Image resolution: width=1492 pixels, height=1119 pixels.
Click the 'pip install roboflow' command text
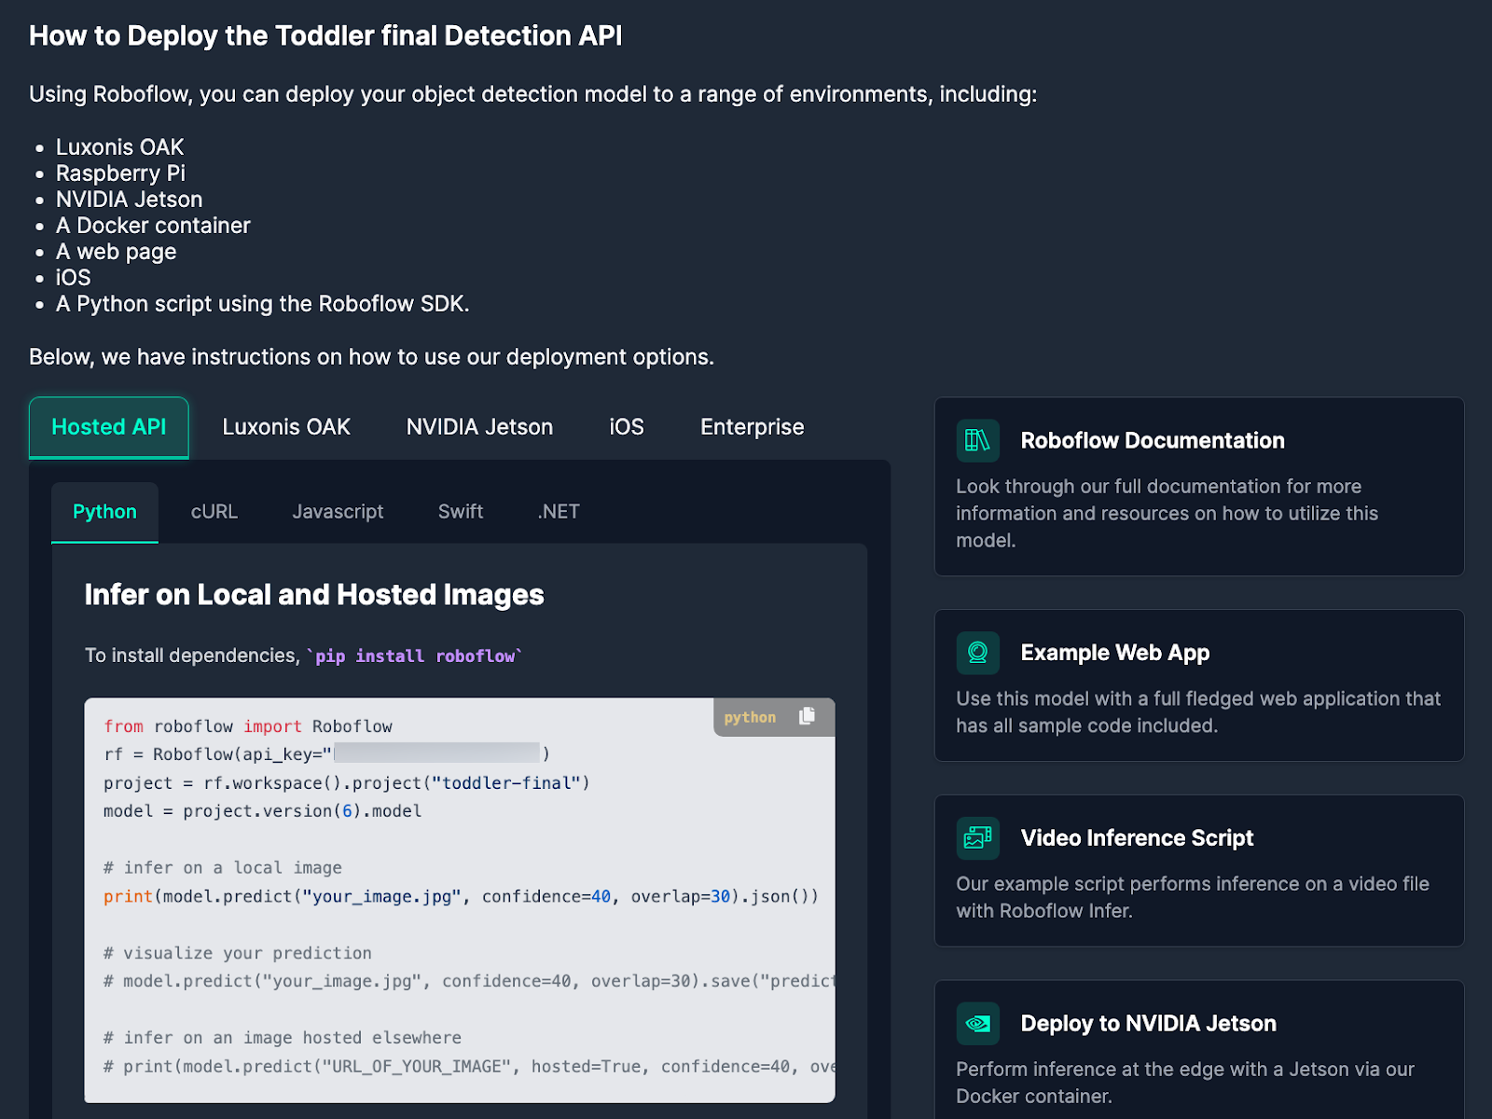tap(415, 656)
